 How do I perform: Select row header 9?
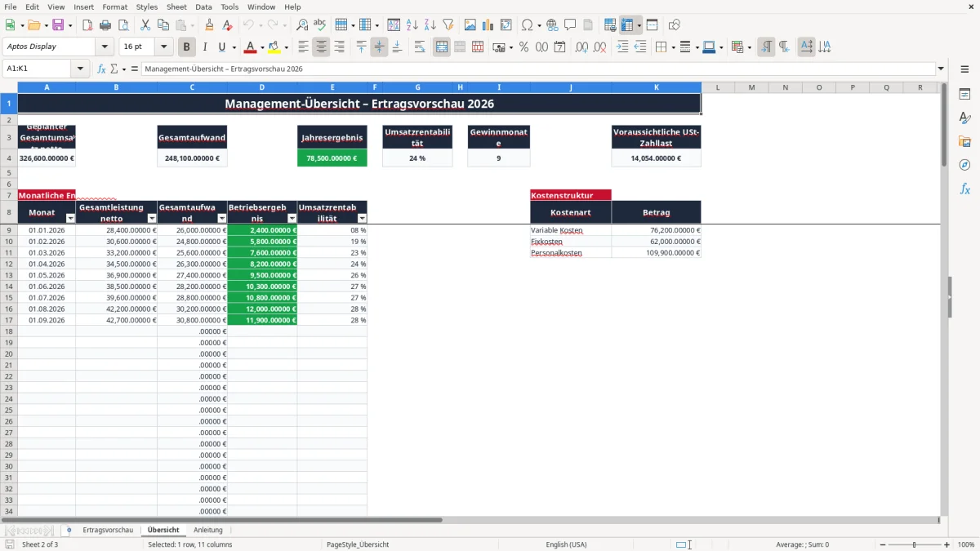pos(8,230)
